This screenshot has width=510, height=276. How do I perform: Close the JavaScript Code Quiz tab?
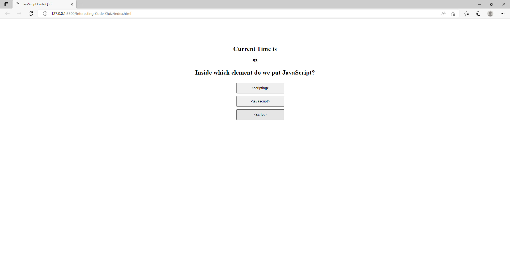[72, 4]
